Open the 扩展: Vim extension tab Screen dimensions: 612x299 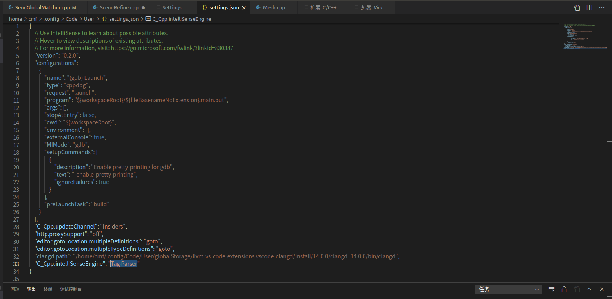pyautogui.click(x=371, y=8)
